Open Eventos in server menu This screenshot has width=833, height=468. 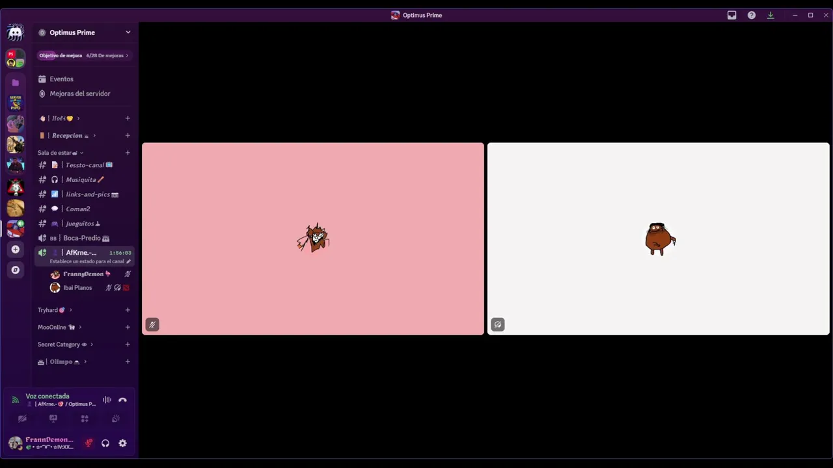(86, 79)
